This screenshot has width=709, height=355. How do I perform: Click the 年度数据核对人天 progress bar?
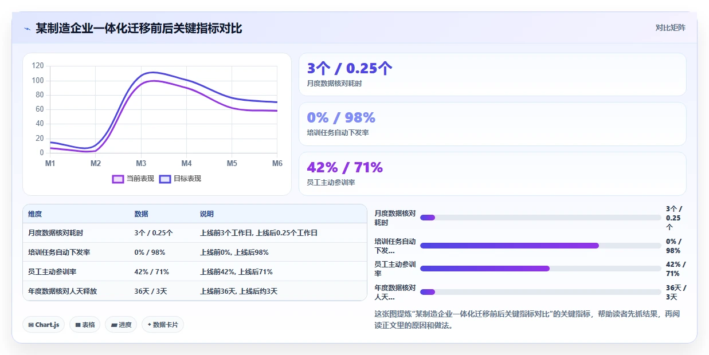pos(540,292)
